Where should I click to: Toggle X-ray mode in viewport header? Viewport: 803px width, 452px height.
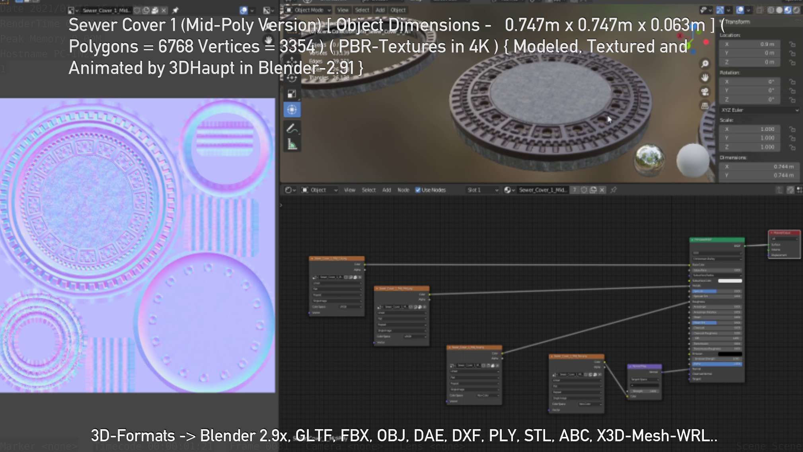point(759,10)
